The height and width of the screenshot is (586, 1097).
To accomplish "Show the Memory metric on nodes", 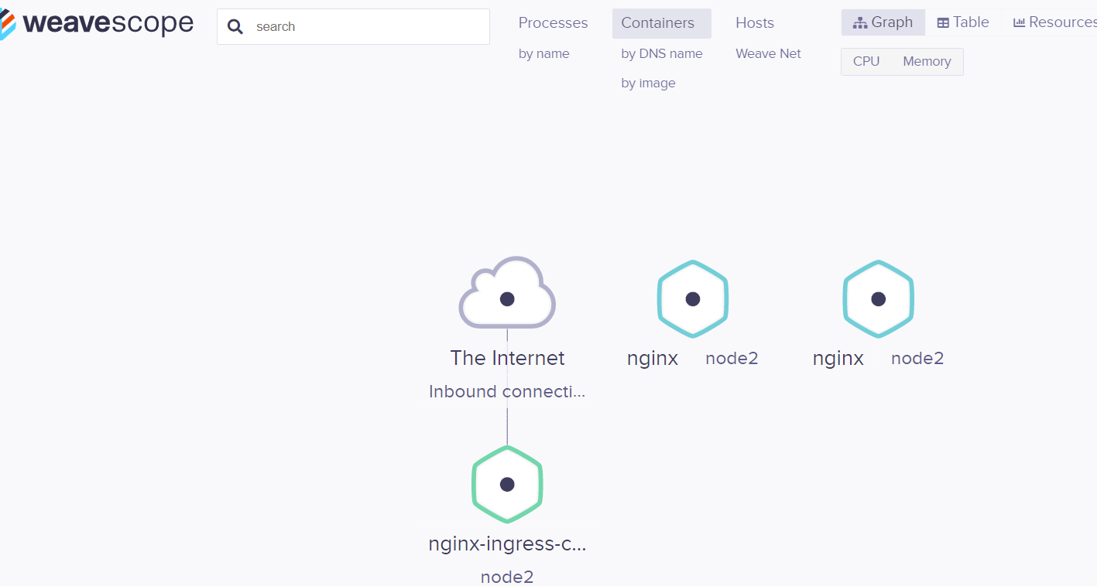I will [x=927, y=62].
